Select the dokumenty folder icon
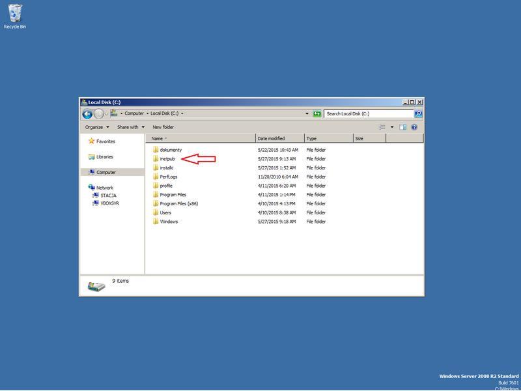This screenshot has width=521, height=391. click(x=156, y=150)
